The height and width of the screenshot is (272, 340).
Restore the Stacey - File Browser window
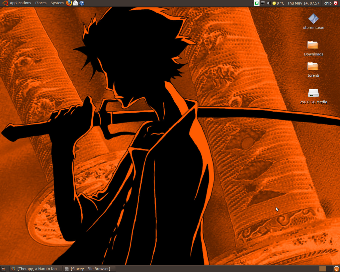(x=89, y=269)
